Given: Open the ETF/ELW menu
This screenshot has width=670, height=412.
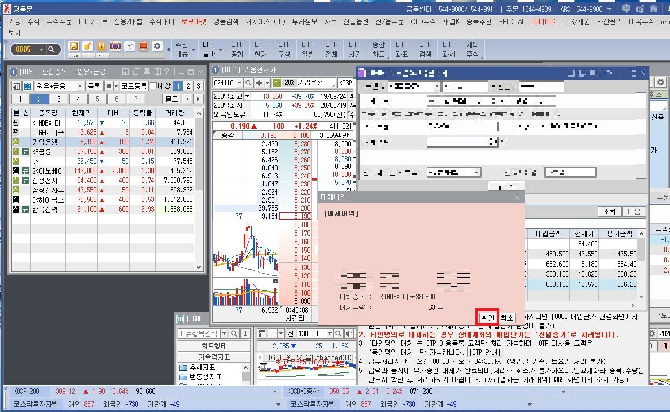Looking at the screenshot, I should tap(93, 22).
